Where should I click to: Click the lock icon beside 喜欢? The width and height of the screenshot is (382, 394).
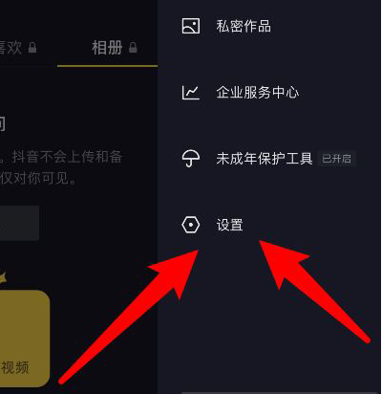[x=32, y=48]
